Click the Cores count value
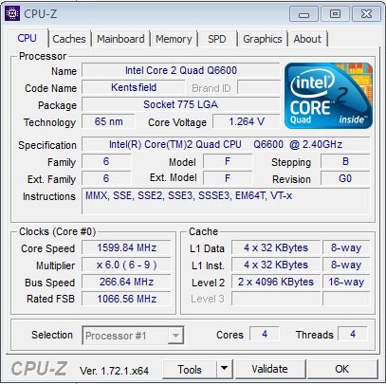 [x=265, y=334]
